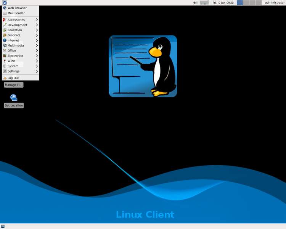Expand the Wine submenu arrow
The width and height of the screenshot is (286, 229).
pyautogui.click(x=37, y=61)
